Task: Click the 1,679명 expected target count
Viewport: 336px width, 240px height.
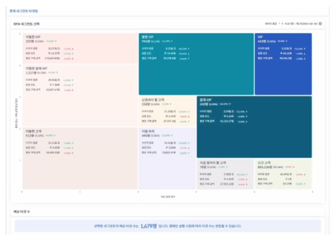Action: [148, 226]
